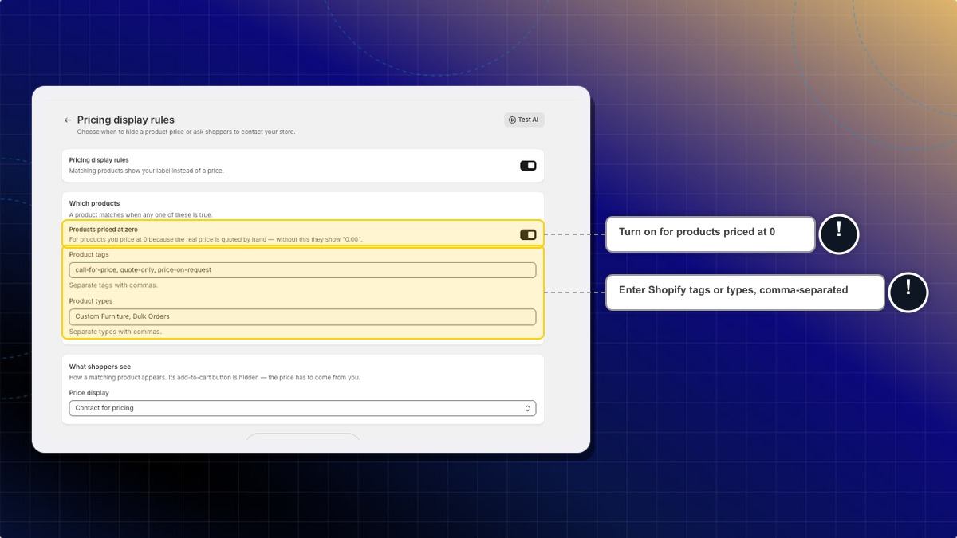Click the 'Separate types with commas.' hint

click(x=115, y=332)
